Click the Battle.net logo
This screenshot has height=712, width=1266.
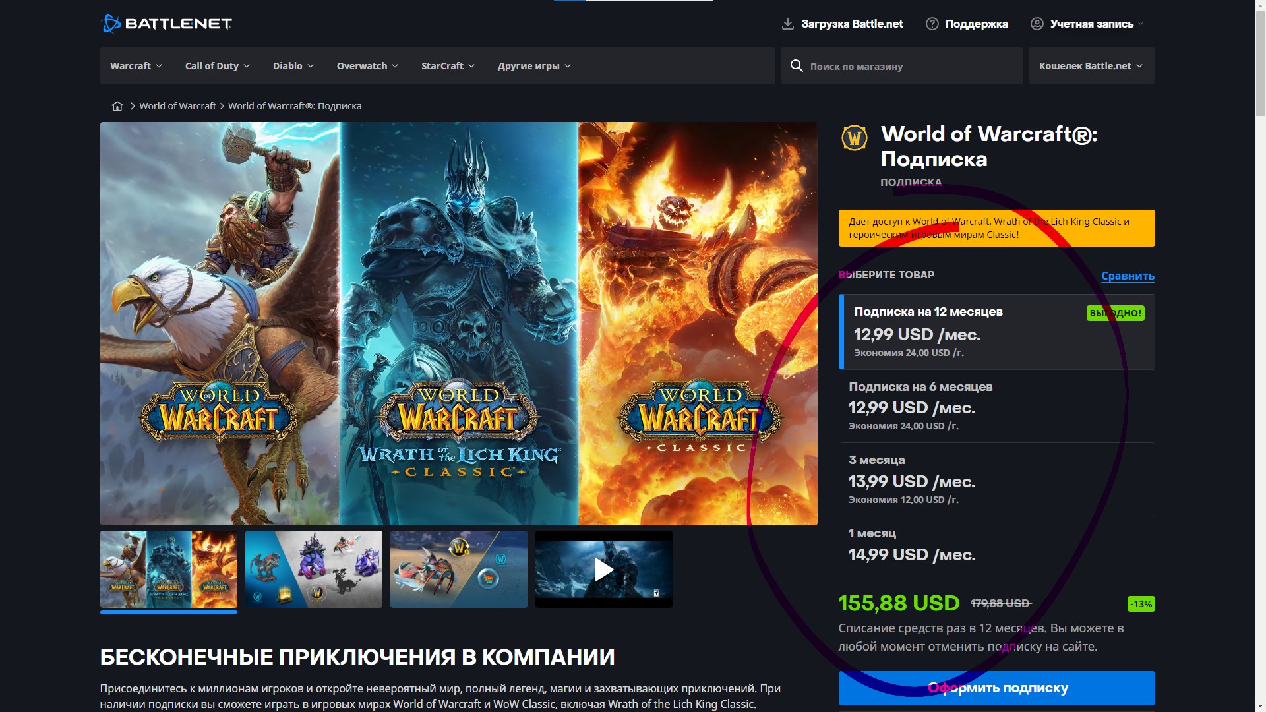click(x=166, y=24)
